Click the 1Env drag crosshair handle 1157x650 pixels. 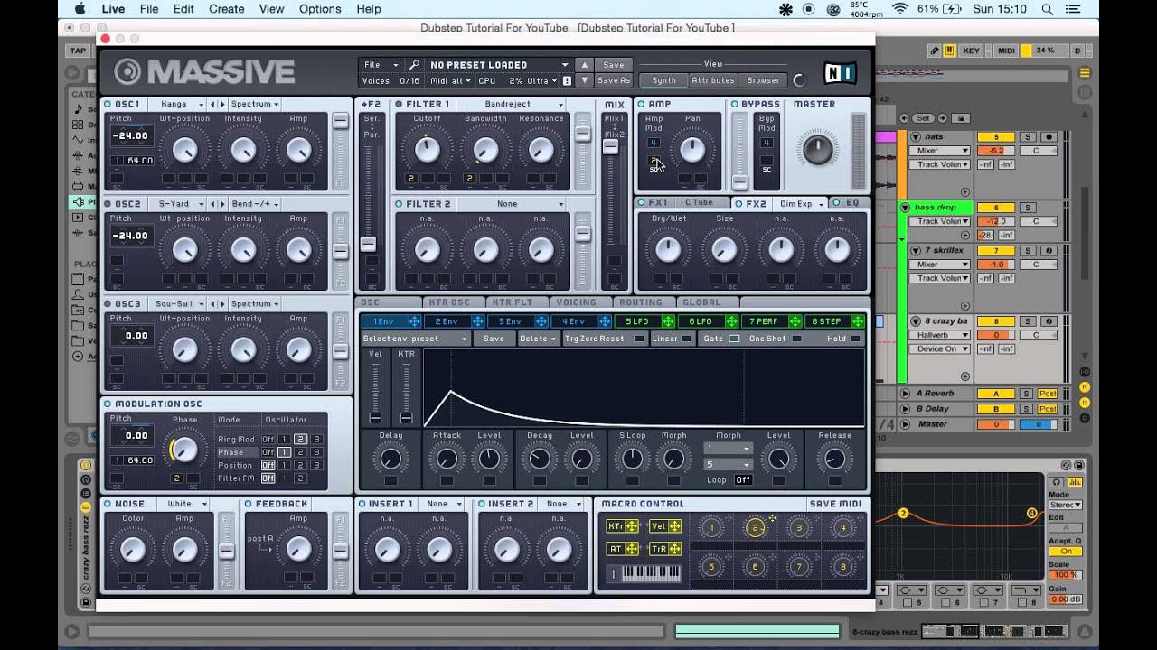(x=414, y=321)
